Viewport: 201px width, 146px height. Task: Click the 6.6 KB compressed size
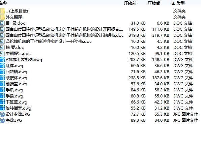click(163, 23)
